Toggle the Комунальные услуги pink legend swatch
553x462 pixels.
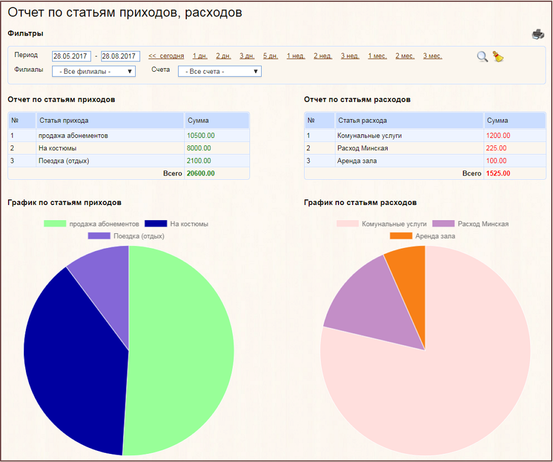(348, 223)
